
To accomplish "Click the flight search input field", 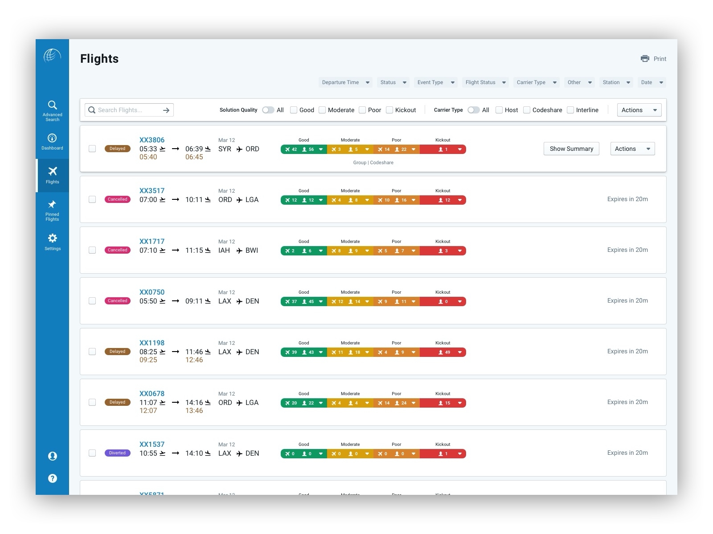I will 127,110.
